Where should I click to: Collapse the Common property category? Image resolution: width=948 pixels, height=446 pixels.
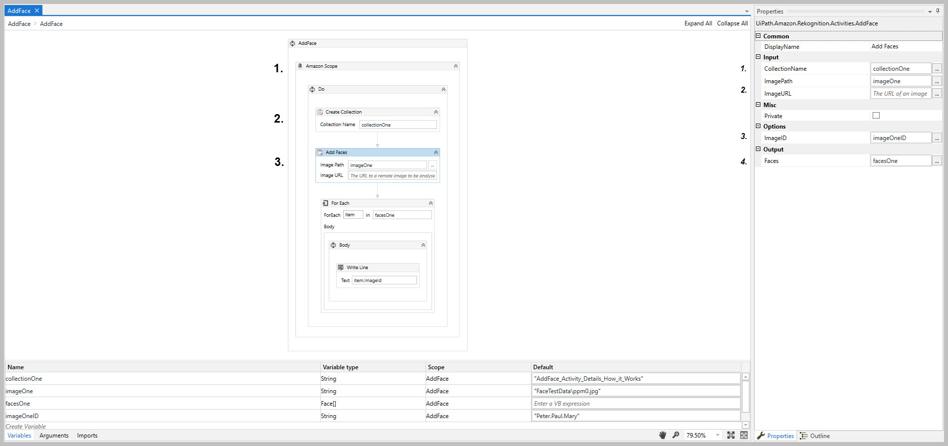click(x=758, y=36)
